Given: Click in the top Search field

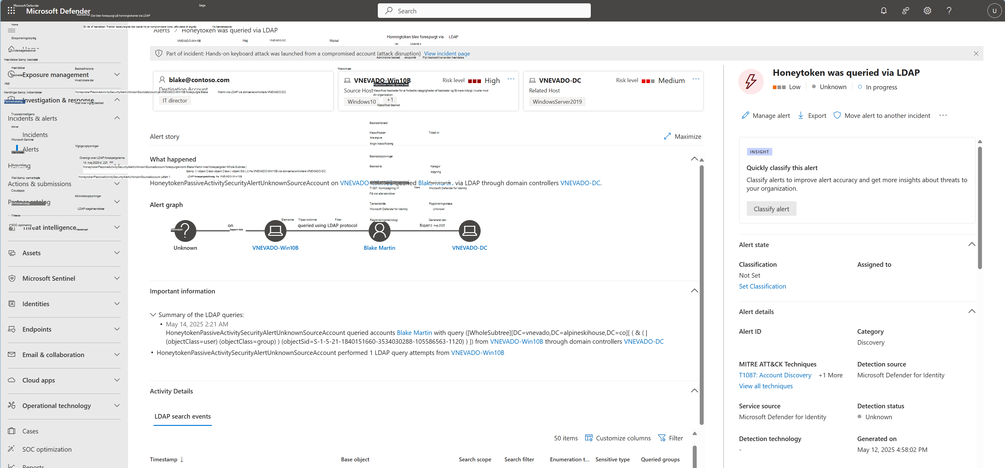Looking at the screenshot, I should point(484,11).
